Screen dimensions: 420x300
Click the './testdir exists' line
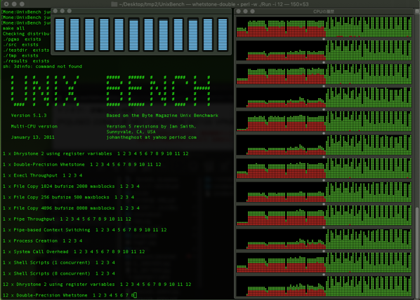[26, 50]
